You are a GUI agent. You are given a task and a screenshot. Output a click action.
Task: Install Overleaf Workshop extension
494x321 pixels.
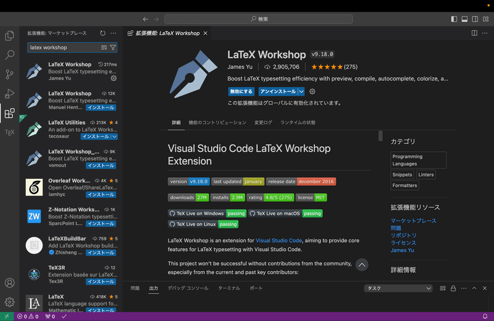click(x=101, y=194)
